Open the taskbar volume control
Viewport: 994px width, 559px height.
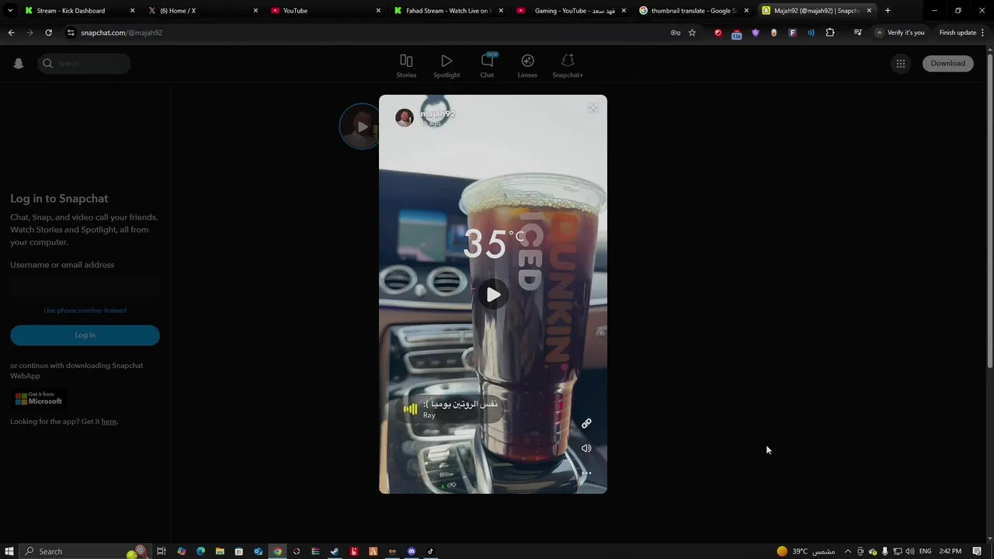(x=909, y=551)
